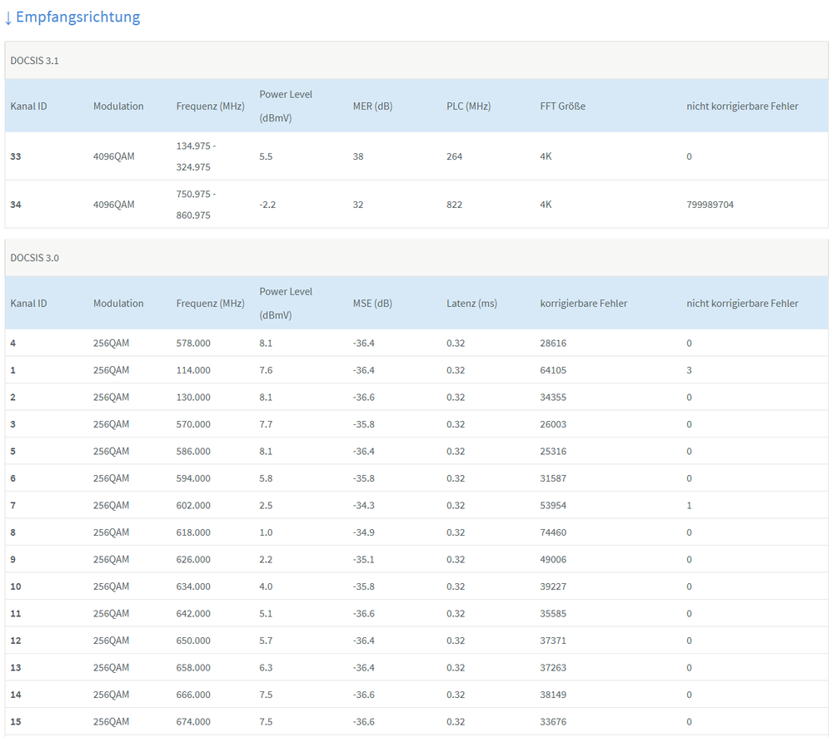Click correctable errors value 74460

(553, 532)
